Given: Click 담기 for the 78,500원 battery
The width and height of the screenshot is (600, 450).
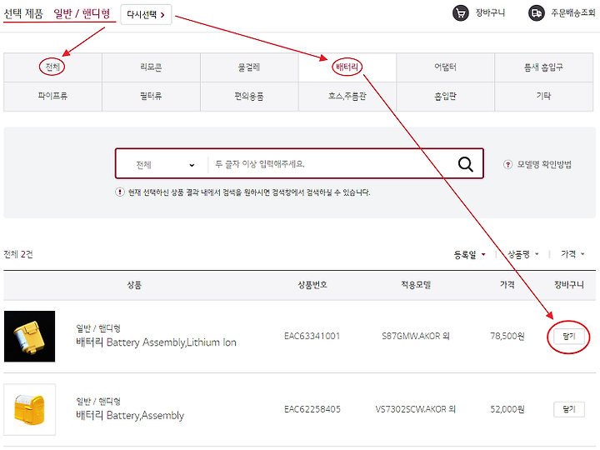Looking at the screenshot, I should pos(569,337).
